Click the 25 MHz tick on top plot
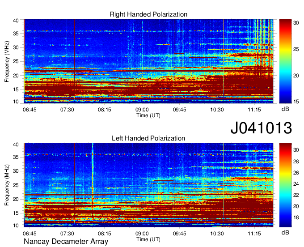The height and width of the screenshot is (247, 304). (x=16, y=61)
